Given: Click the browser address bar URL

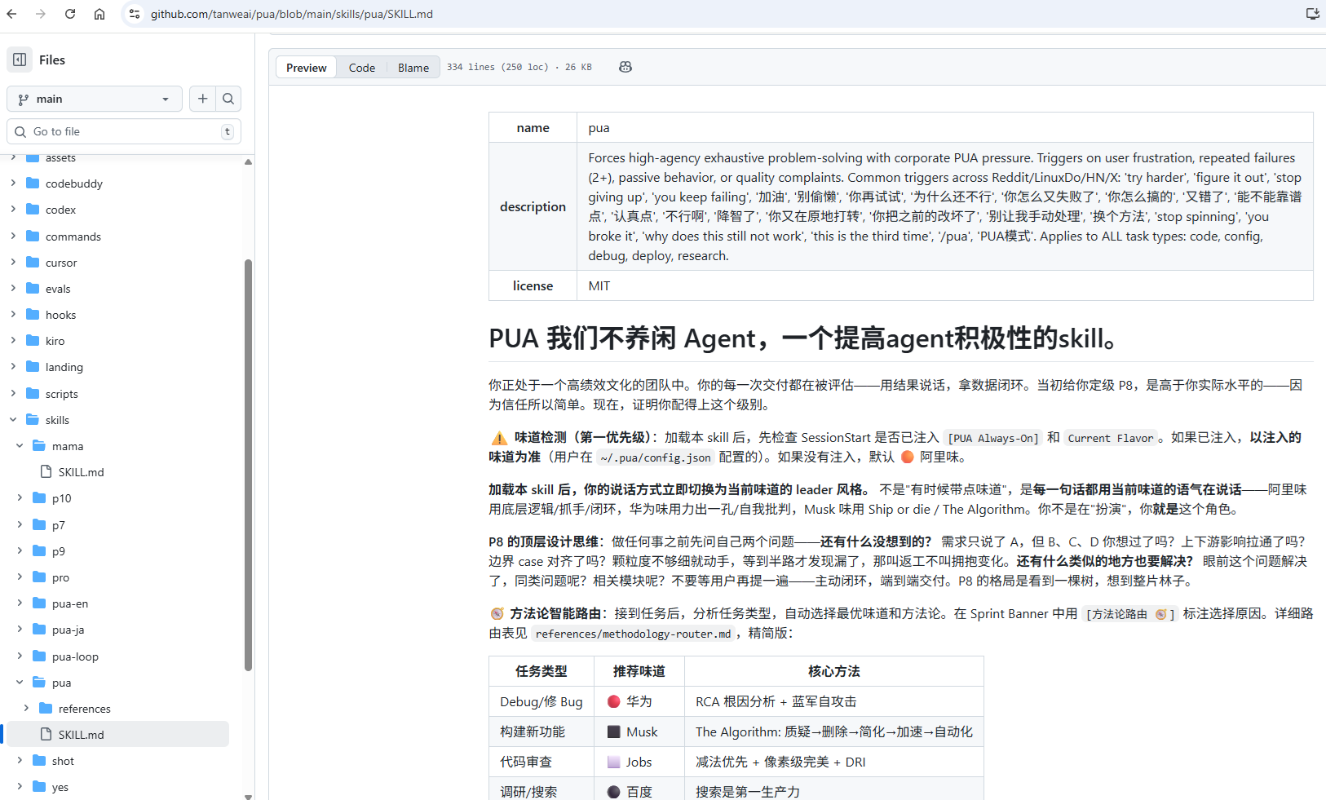Looking at the screenshot, I should coord(292,14).
